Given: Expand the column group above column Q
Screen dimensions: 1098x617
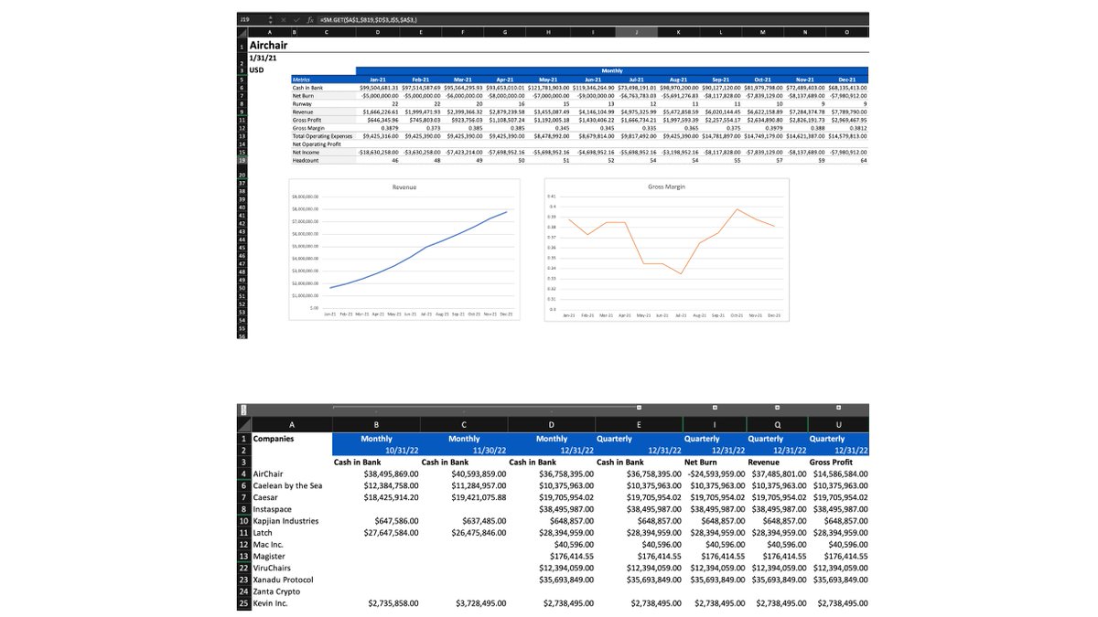Looking at the screenshot, I should [777, 406].
